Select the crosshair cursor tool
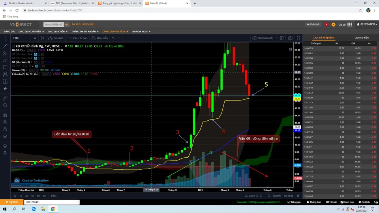This screenshot has height=213, width=379. 5,39
